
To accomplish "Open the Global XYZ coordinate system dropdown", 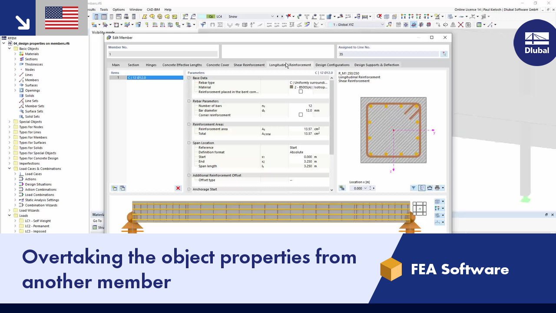I will tap(382, 25).
